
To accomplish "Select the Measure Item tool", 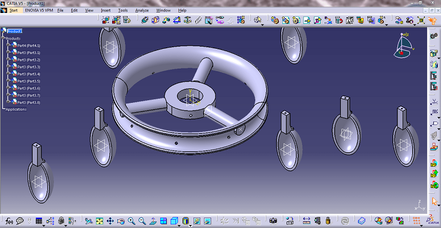I will click(317, 220).
